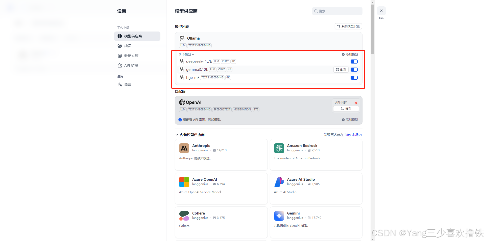Click the settings panel scrollbar thumb
This screenshot has width=485, height=241.
373,29
